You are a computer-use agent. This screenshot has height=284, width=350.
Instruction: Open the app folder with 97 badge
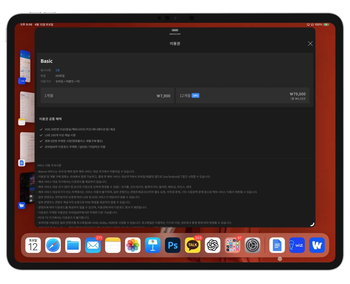(x=232, y=245)
